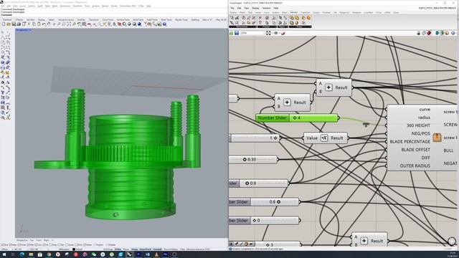Toggle Gumball in Rhino status bar
Viewport: 459px width, 258px height.
pos(157,249)
